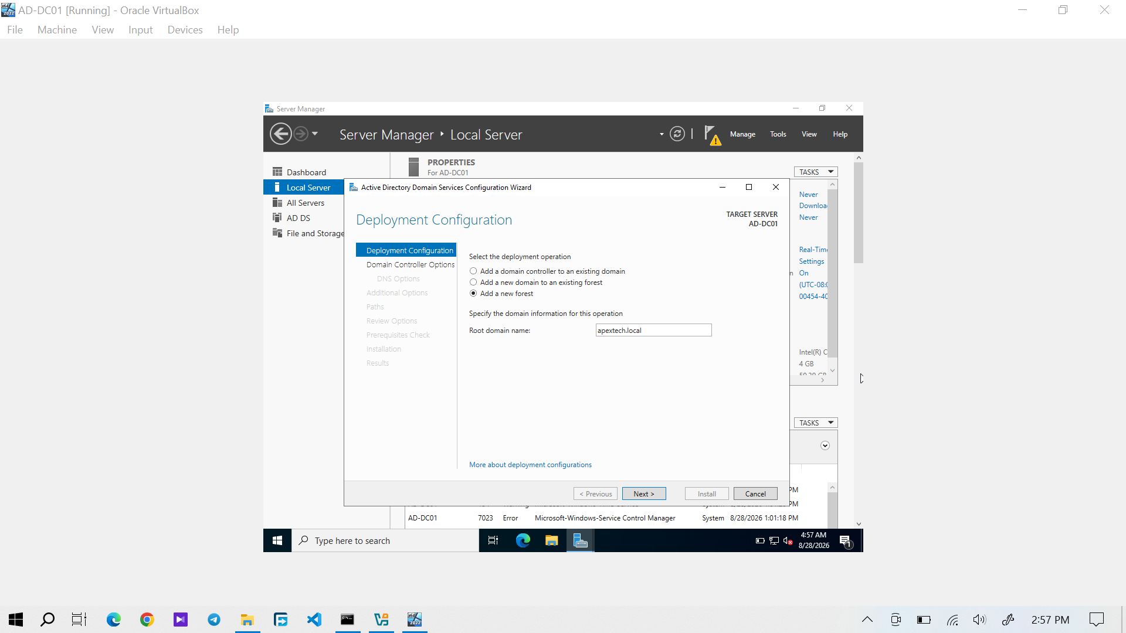This screenshot has width=1126, height=633.
Task: Open Visual Studio Code in host taskbar
Action: tap(314, 620)
